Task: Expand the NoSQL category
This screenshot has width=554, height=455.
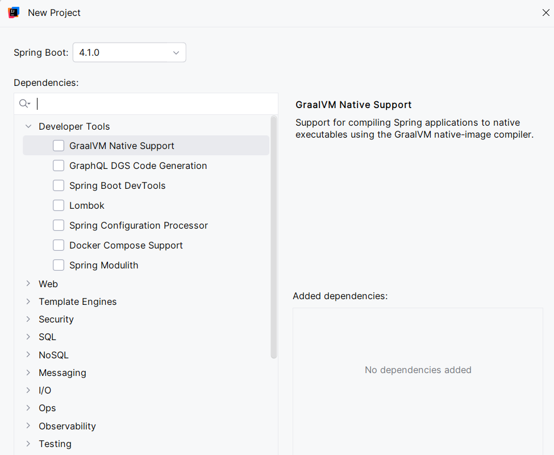Action: [28, 354]
